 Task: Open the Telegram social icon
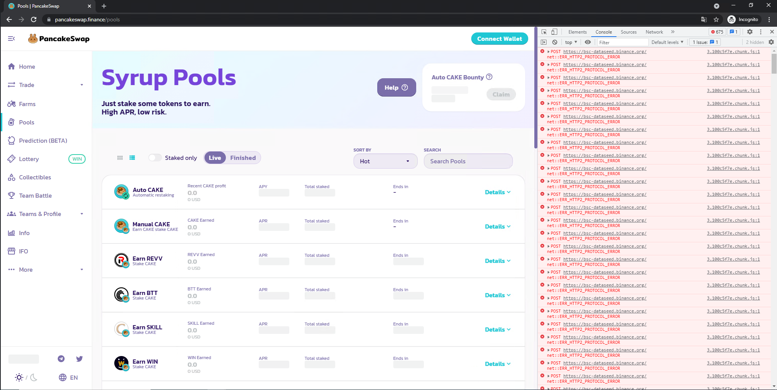tap(61, 359)
